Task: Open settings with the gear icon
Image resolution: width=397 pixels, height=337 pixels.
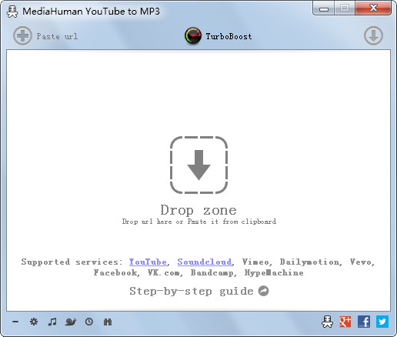Action: 34,322
